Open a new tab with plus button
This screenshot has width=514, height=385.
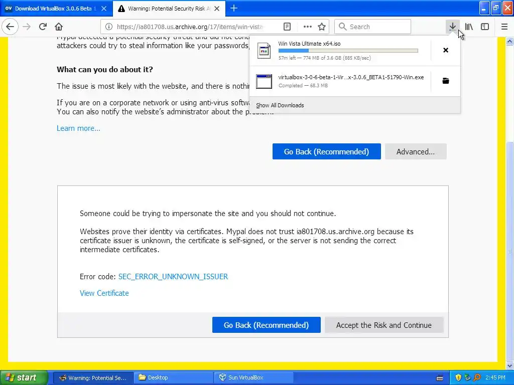coord(234,8)
